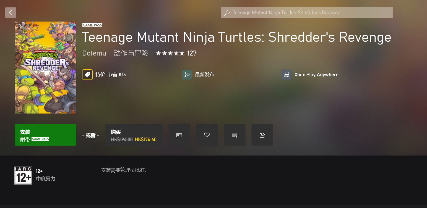Open the Shredder's Revenge cover art
Viewport: 427px width, 208px height.
tap(46, 67)
